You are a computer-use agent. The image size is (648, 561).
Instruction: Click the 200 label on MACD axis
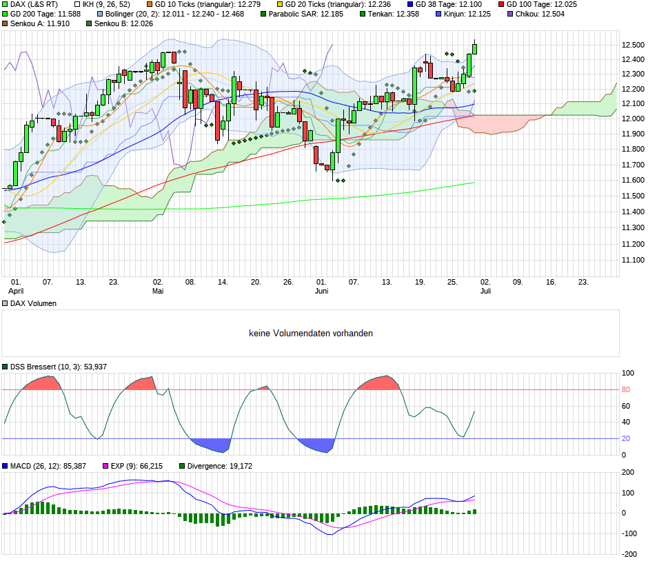tap(628, 473)
